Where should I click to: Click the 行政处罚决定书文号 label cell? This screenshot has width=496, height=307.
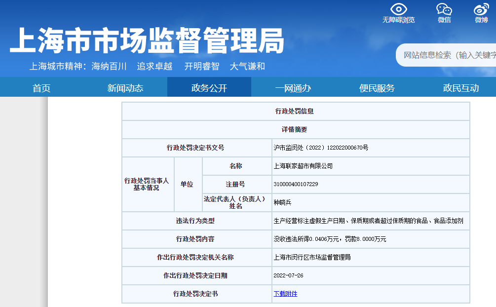(x=197, y=148)
